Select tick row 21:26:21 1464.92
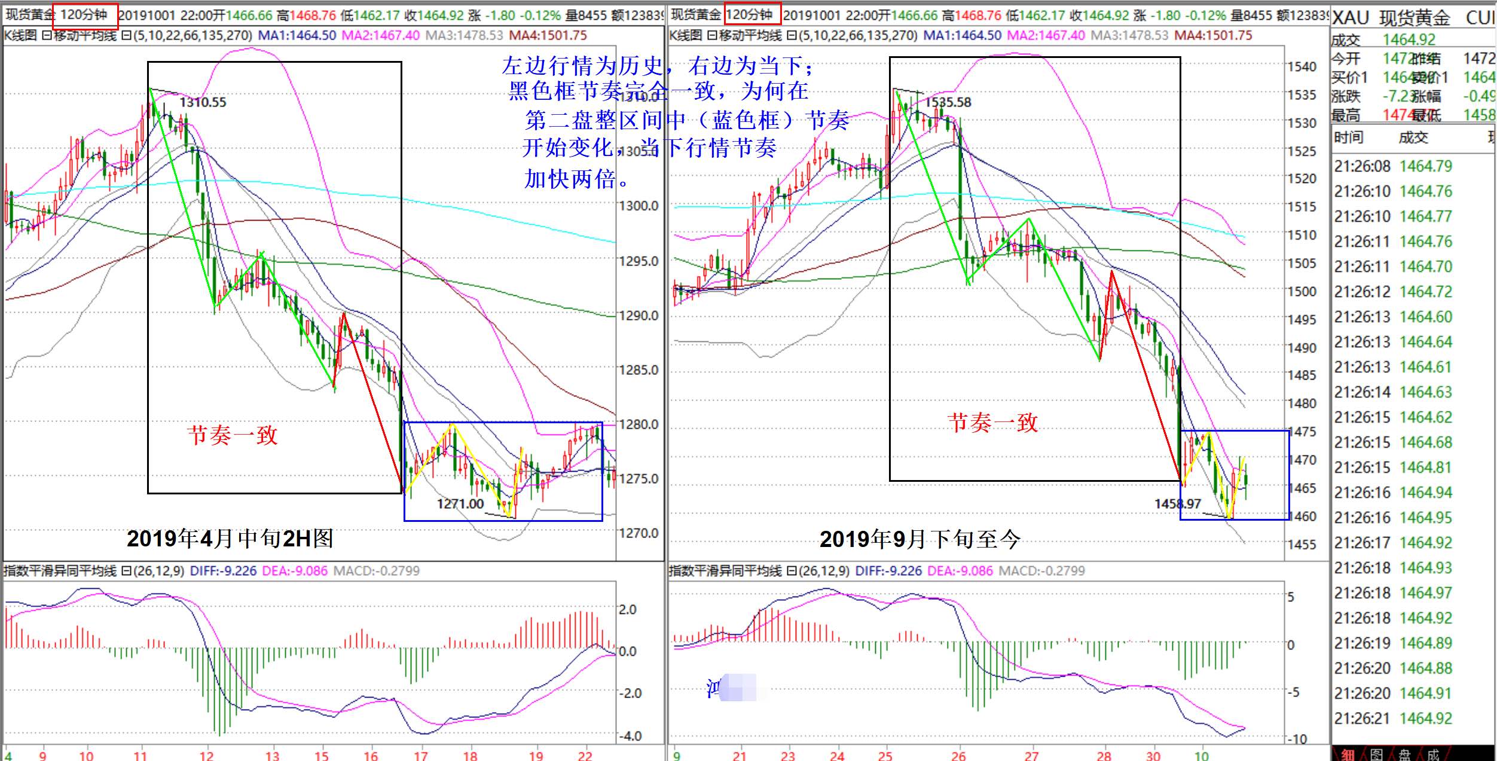The width and height of the screenshot is (1497, 761). (1393, 719)
